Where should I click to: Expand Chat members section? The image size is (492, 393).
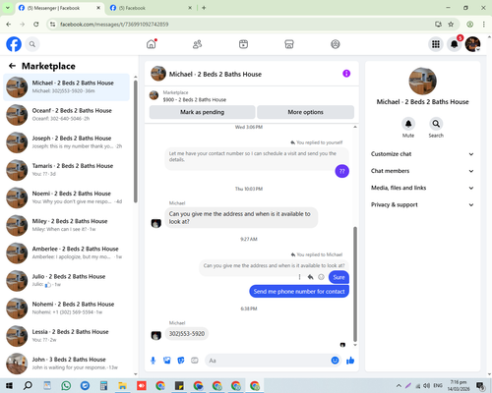pos(422,171)
